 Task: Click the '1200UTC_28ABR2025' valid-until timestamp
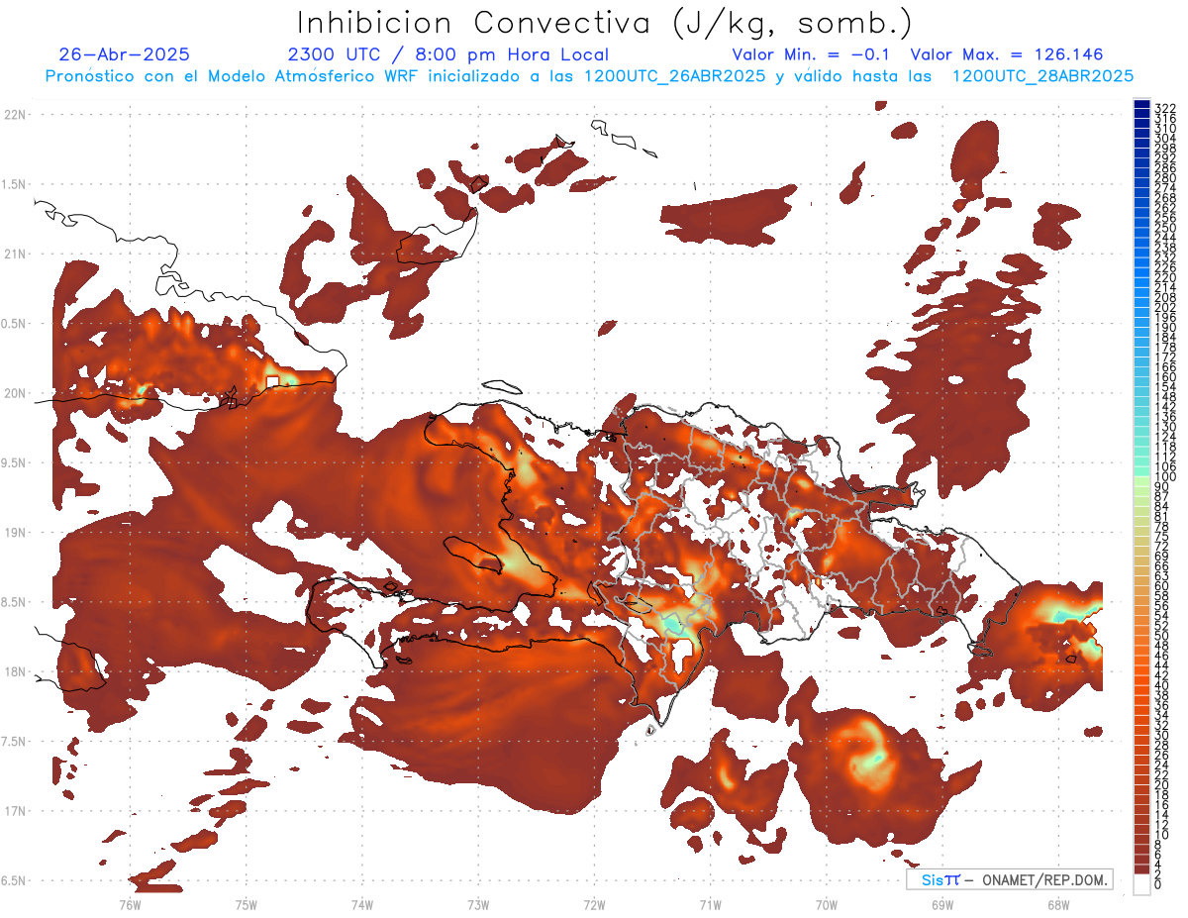click(x=1042, y=76)
